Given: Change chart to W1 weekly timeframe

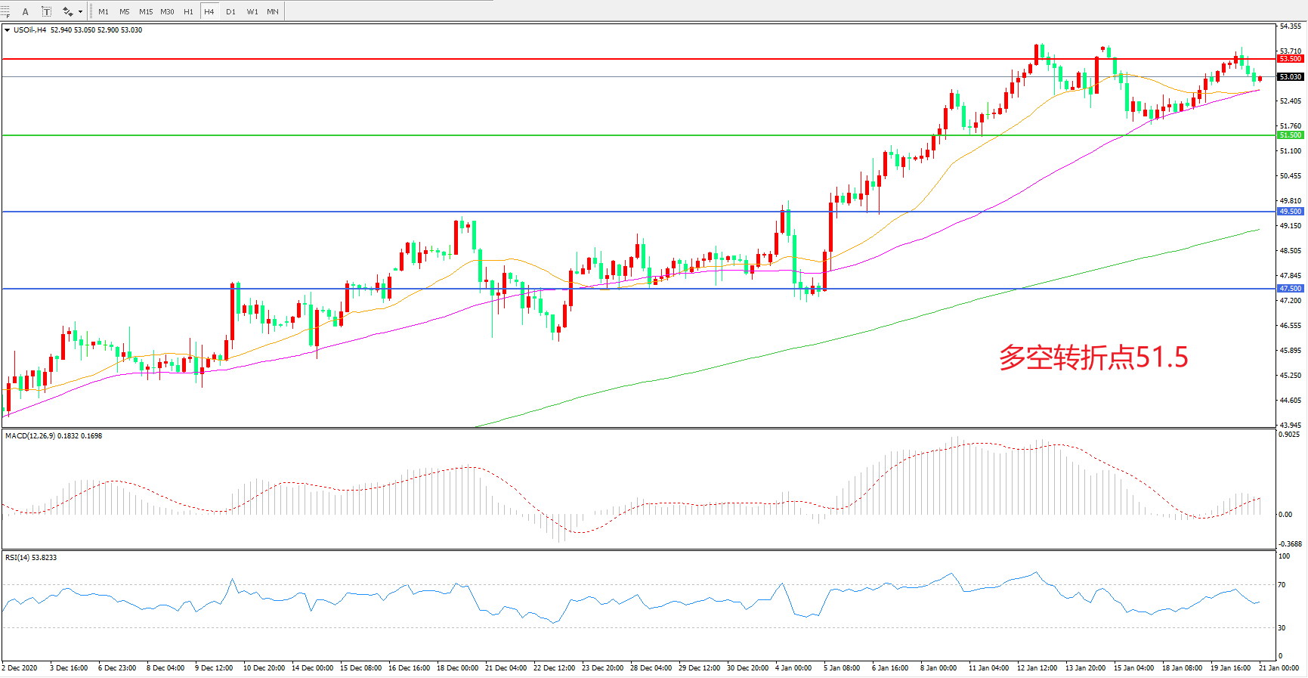Looking at the screenshot, I should [252, 11].
